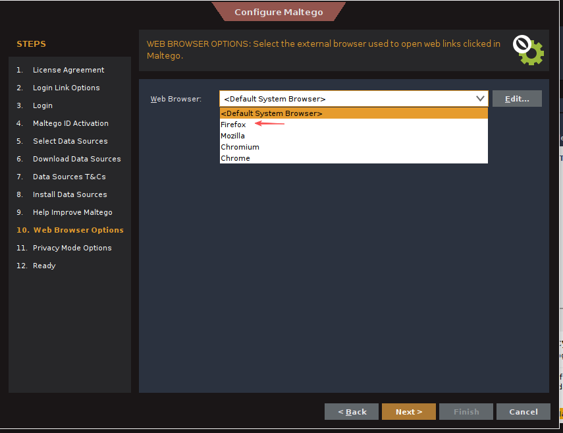
Task: Click step 7 Data Sources T&Cs
Action: [61, 177]
